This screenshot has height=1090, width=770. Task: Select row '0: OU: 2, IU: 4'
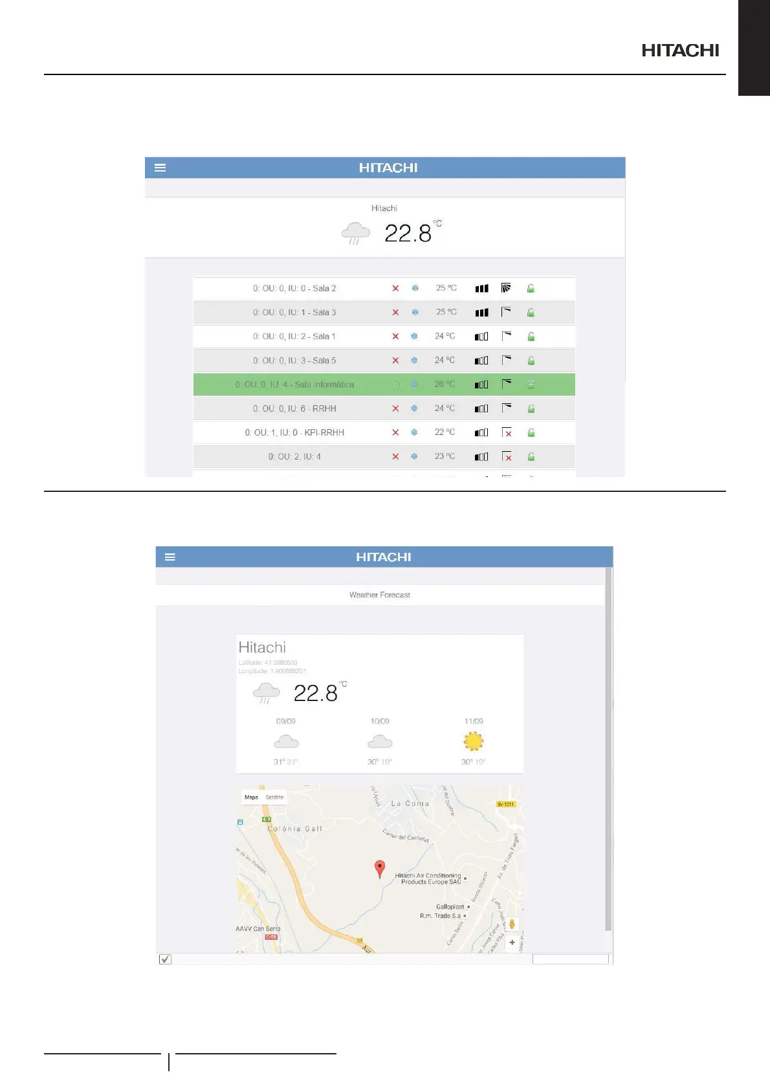pyautogui.click(x=384, y=456)
